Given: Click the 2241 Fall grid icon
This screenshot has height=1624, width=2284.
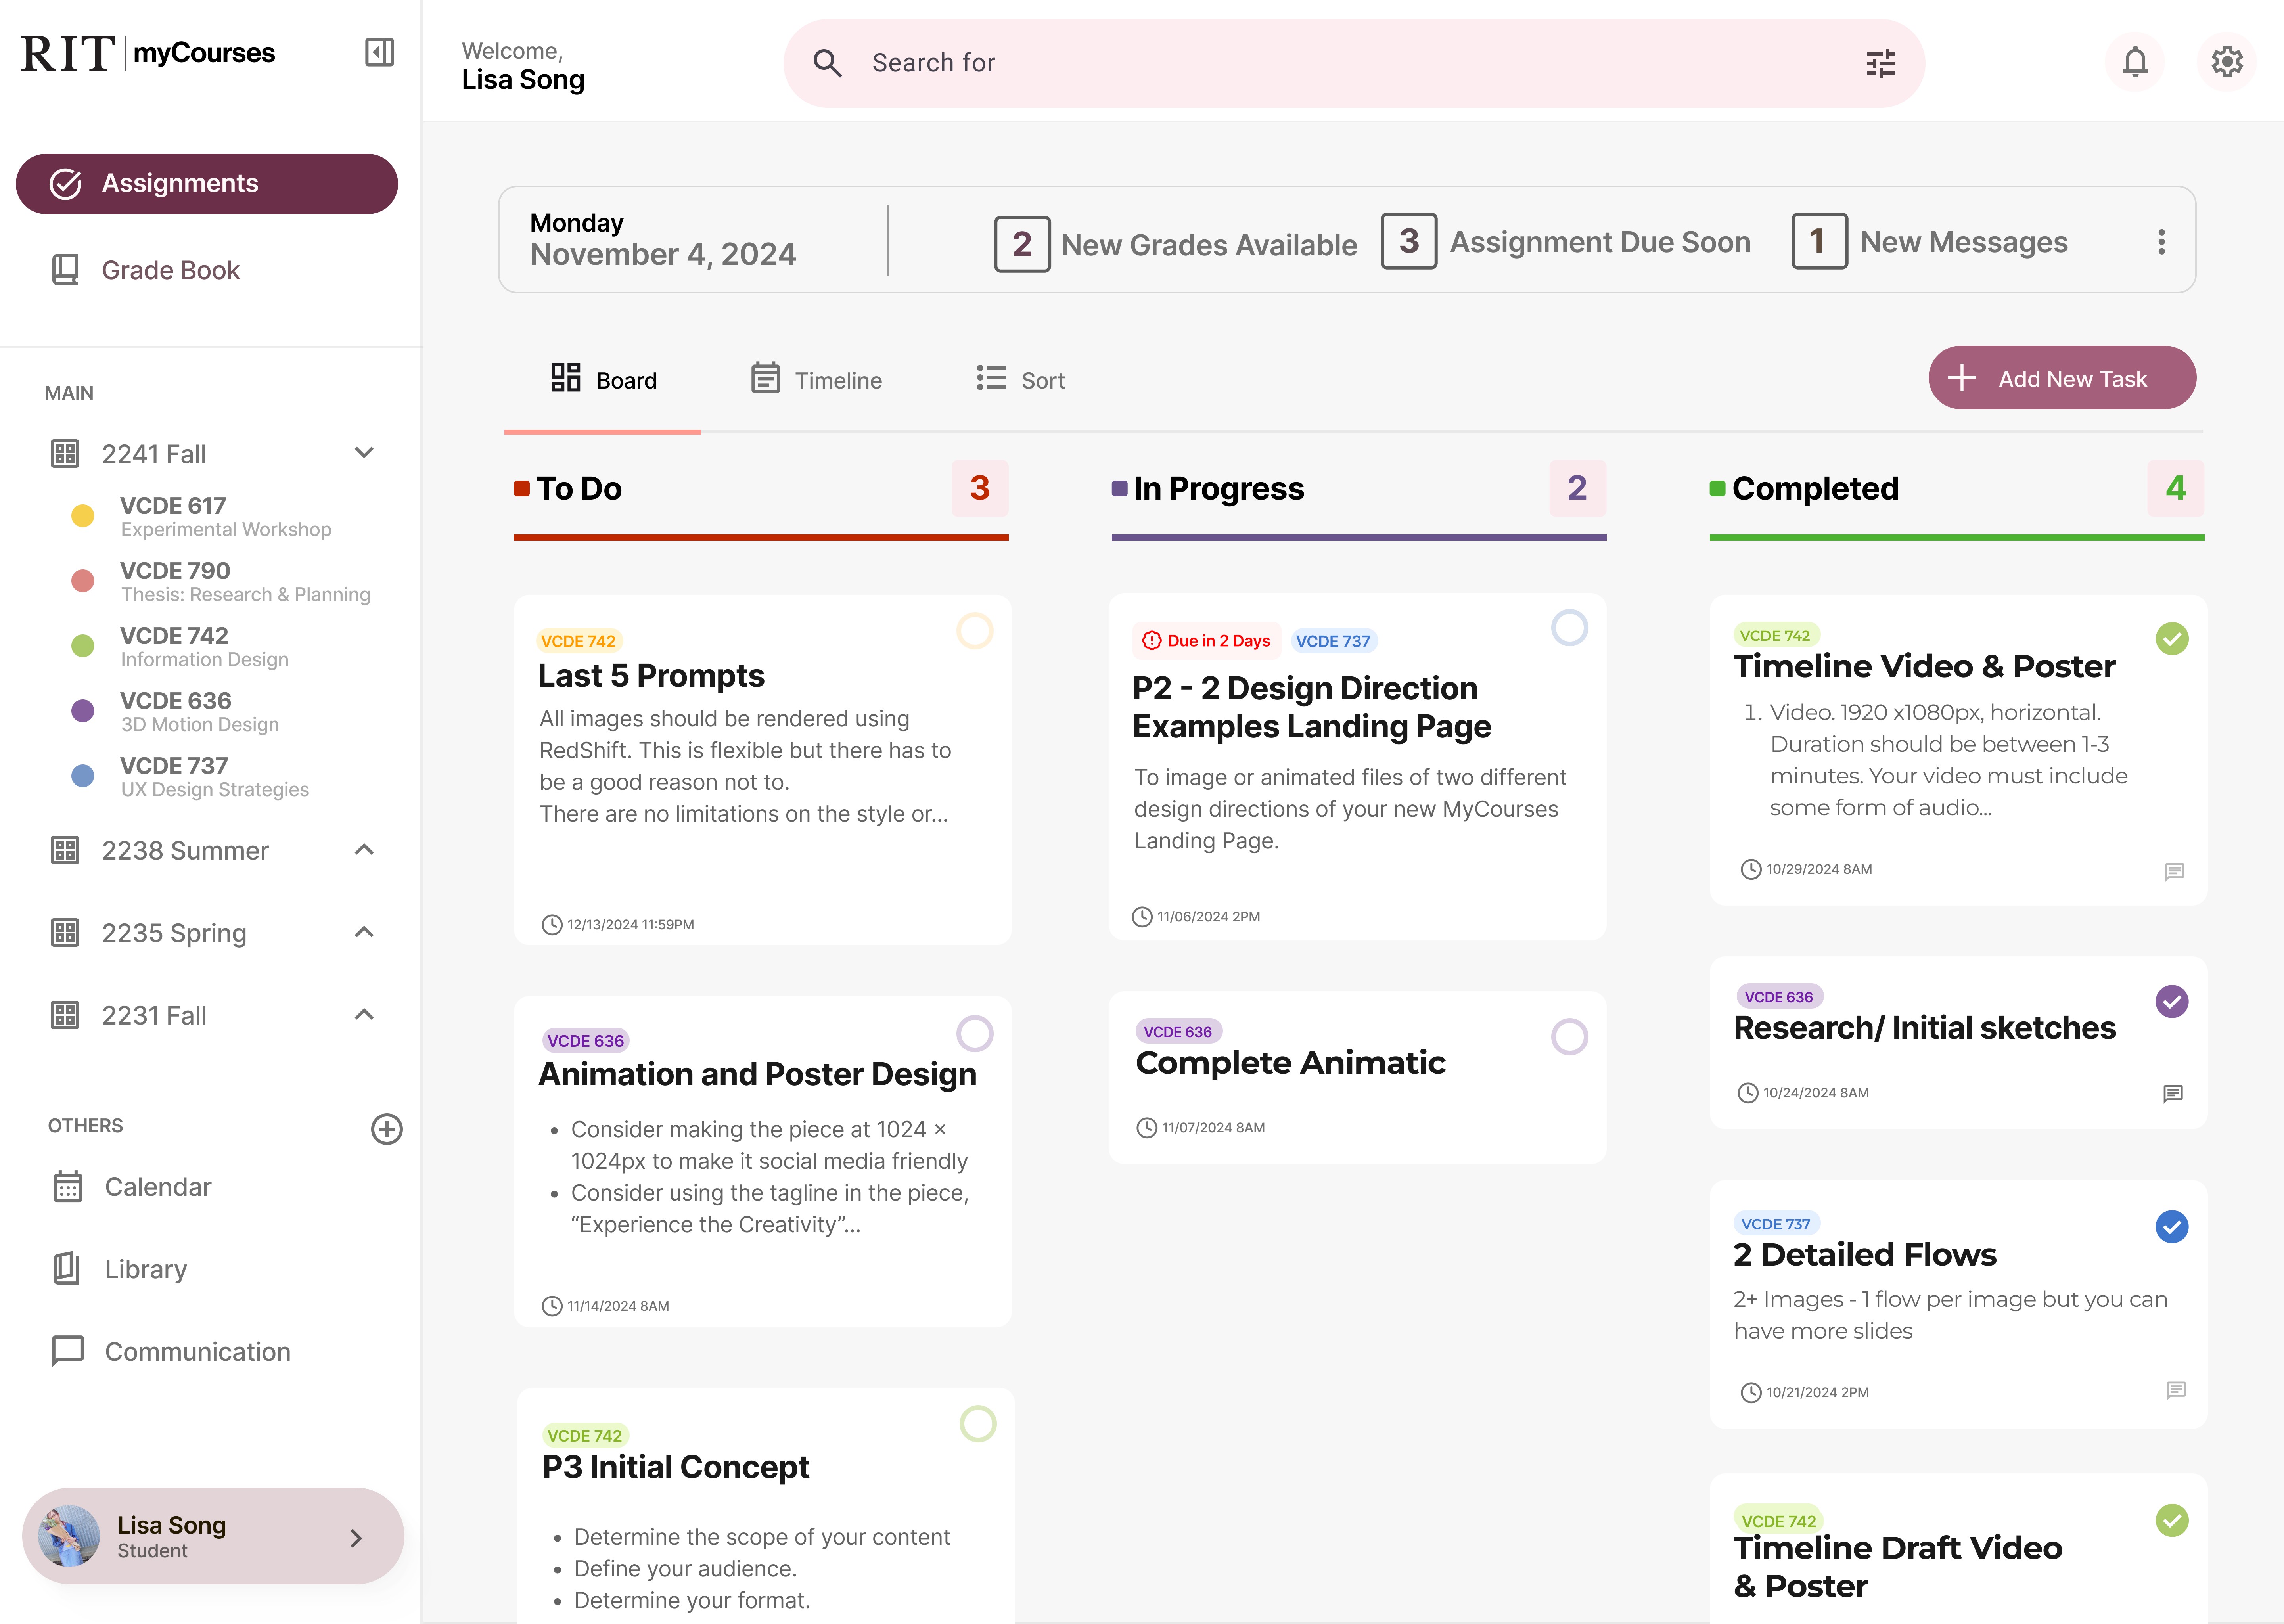Looking at the screenshot, I should pyautogui.click(x=65, y=454).
